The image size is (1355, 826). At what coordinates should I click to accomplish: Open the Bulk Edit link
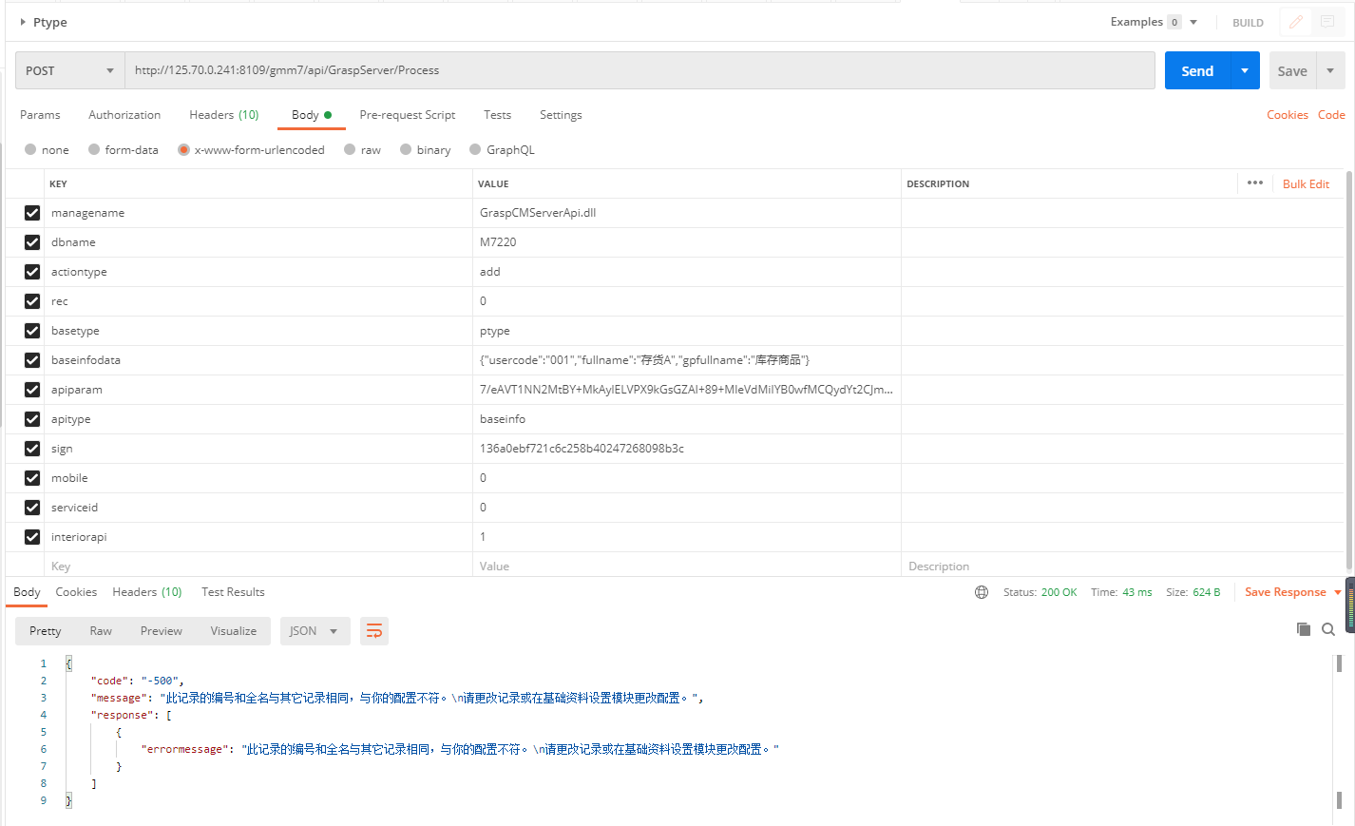click(x=1305, y=183)
